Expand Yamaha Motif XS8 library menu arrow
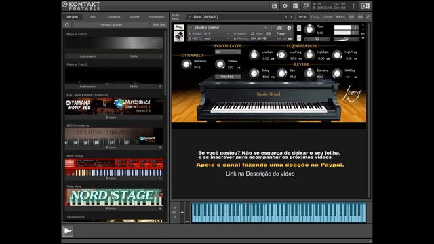 click(x=160, y=117)
